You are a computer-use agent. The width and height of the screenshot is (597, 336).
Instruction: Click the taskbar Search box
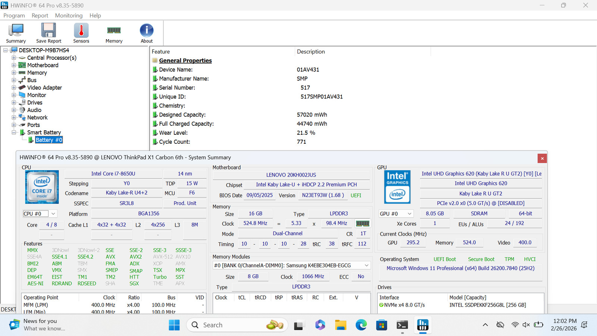(237, 325)
